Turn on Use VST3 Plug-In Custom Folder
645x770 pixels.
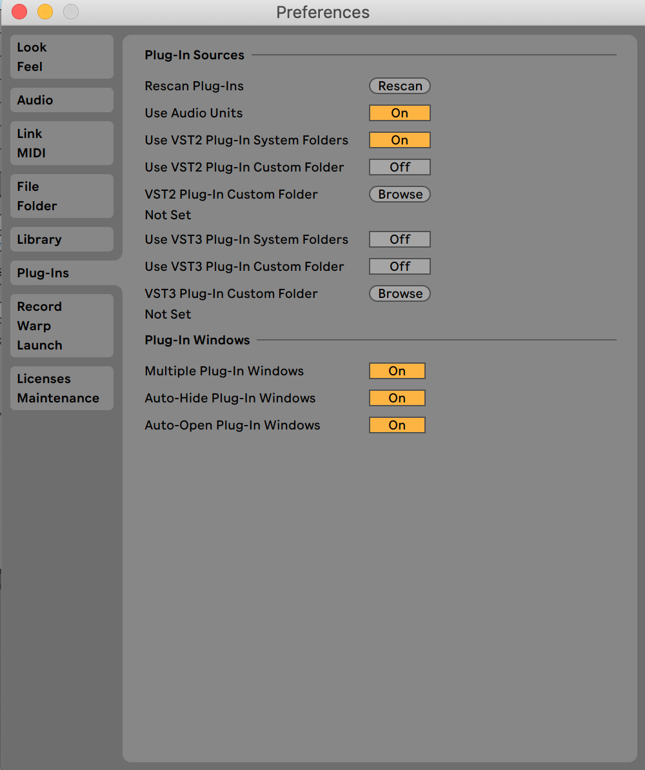point(400,266)
